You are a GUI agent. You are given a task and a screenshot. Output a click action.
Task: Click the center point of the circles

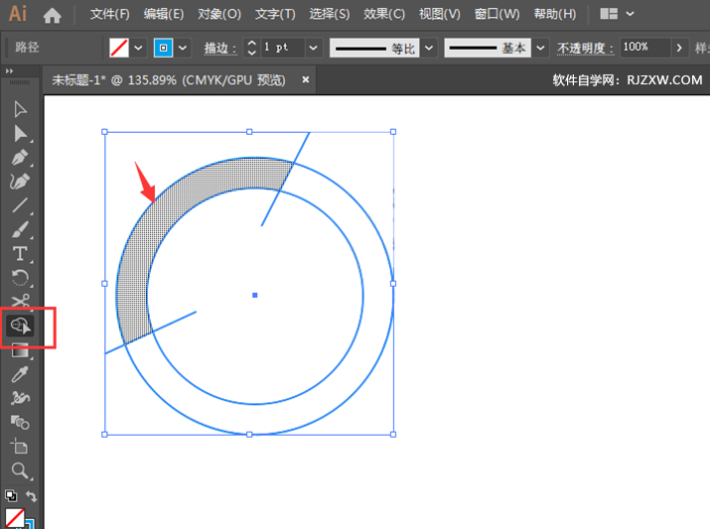[255, 295]
